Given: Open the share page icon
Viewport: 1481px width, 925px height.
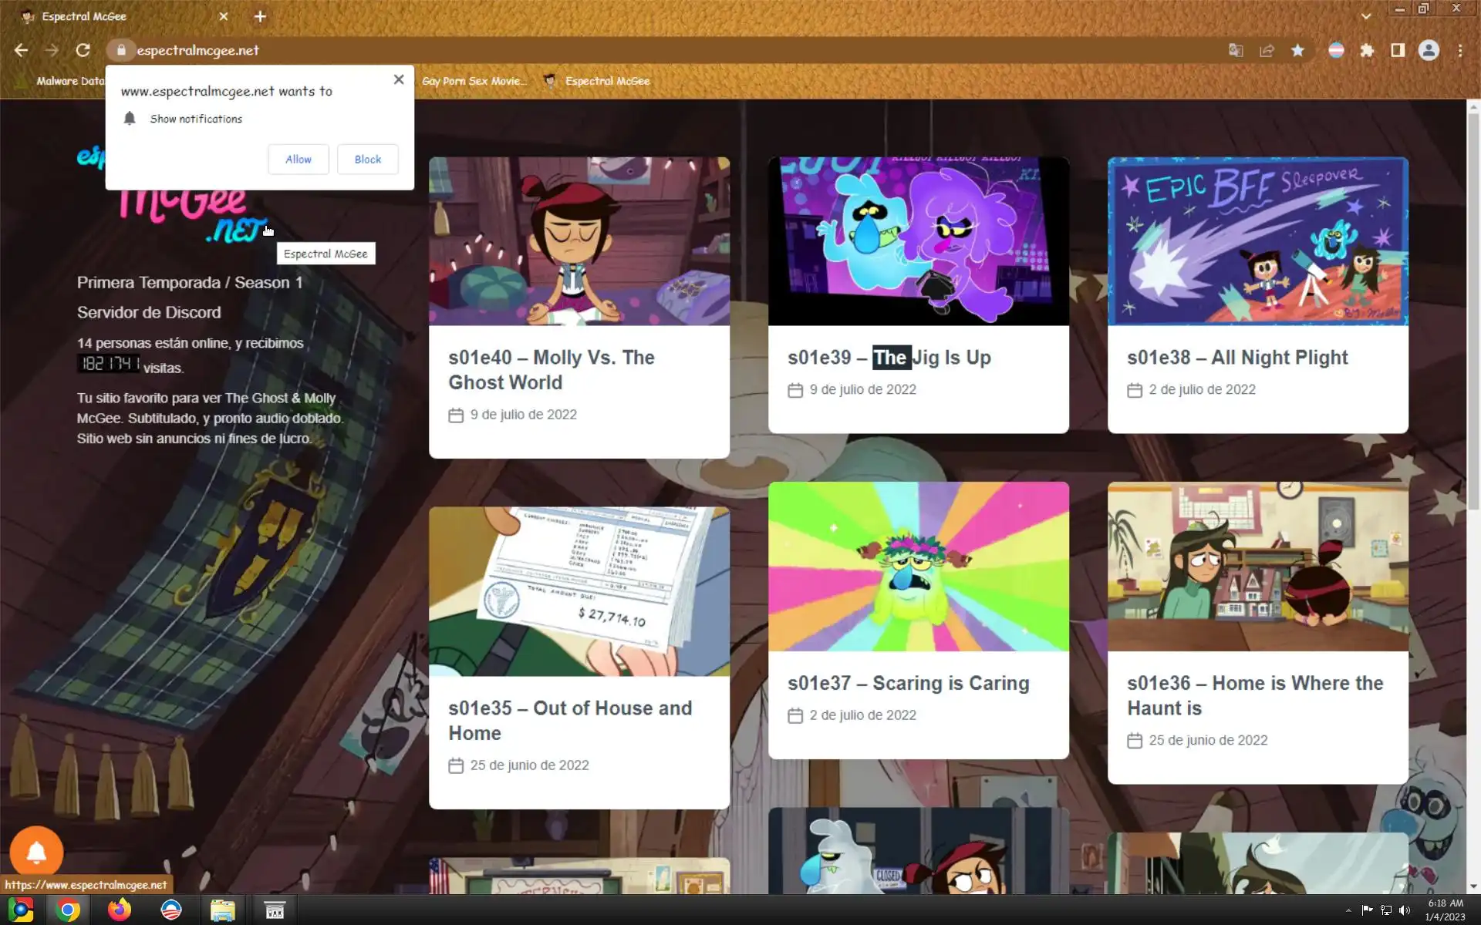Looking at the screenshot, I should (1267, 50).
